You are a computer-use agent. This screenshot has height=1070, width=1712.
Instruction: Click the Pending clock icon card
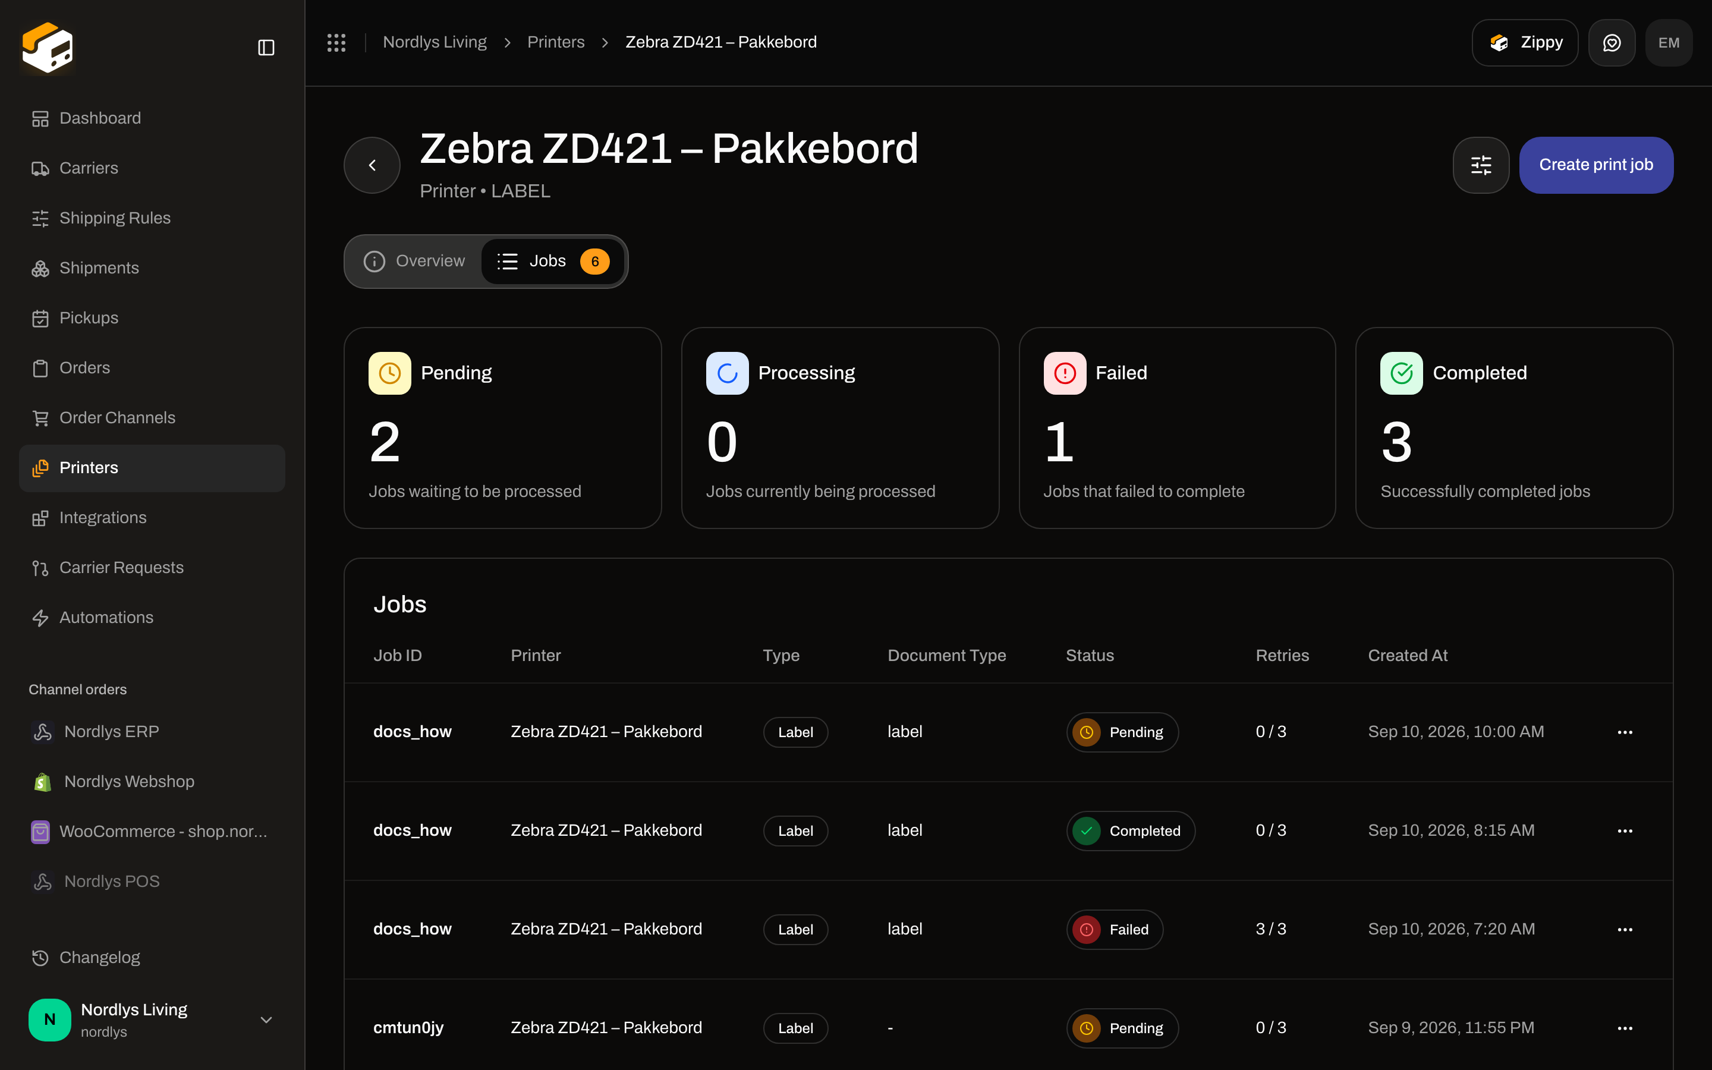click(390, 373)
